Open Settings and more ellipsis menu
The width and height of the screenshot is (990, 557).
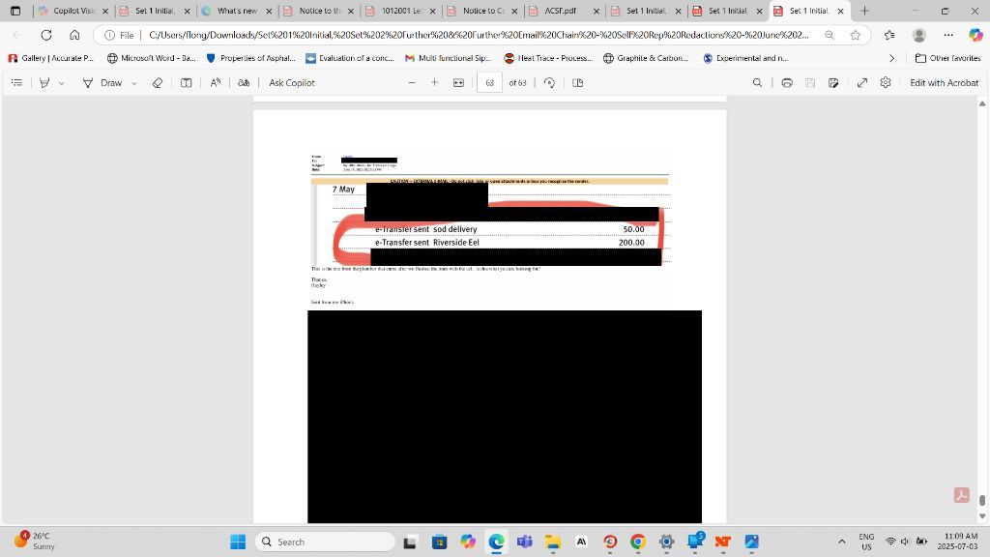click(948, 35)
